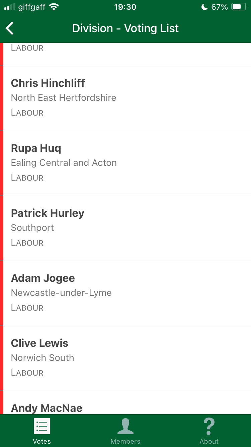Tap the red party stripe beside Rupa Huq
Viewport: 251px width, 447px height.
(2, 163)
